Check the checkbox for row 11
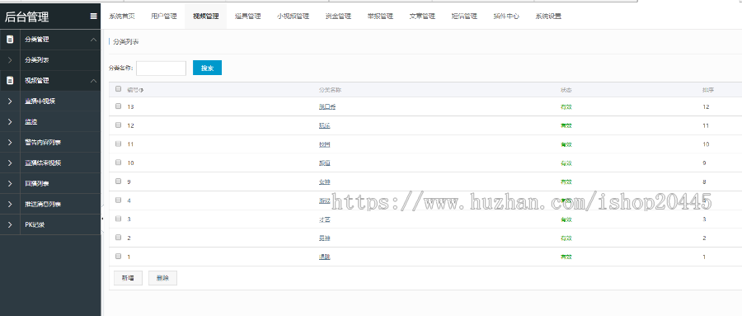 tap(118, 144)
